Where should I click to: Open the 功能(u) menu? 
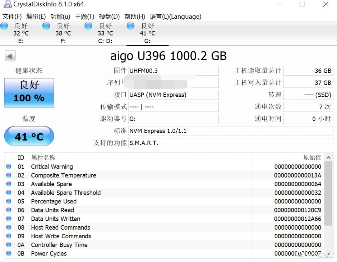click(60, 17)
